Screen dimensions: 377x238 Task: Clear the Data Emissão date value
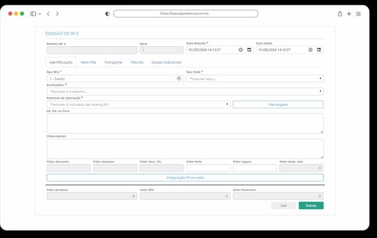241,50
